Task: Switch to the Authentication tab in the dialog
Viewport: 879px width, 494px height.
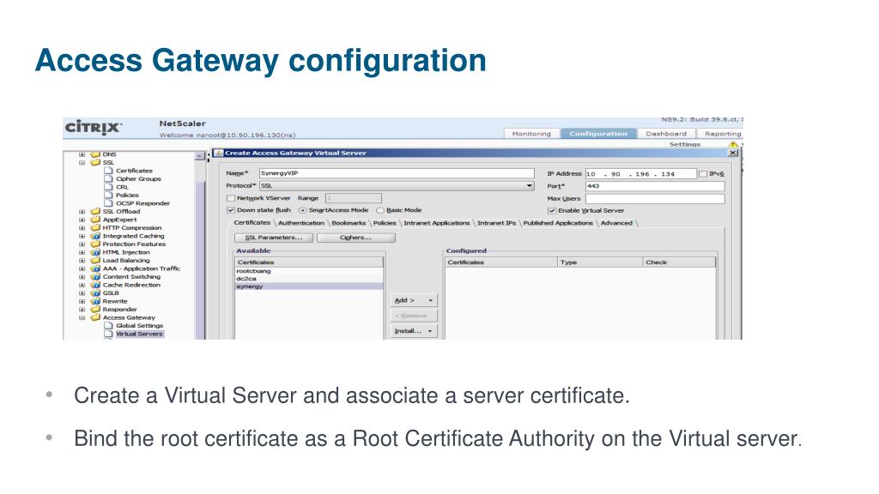Action: tap(301, 223)
